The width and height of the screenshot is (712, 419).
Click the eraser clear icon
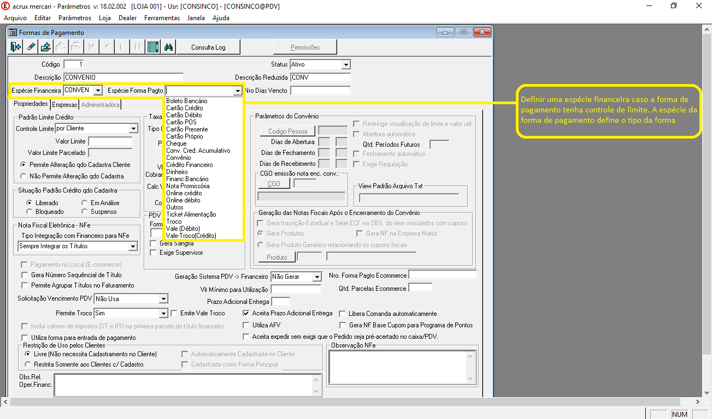pyautogui.click(x=31, y=47)
